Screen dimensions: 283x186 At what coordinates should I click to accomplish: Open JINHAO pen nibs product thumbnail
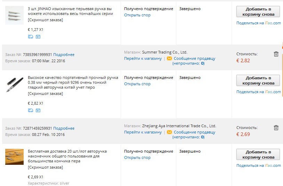(x=14, y=15)
